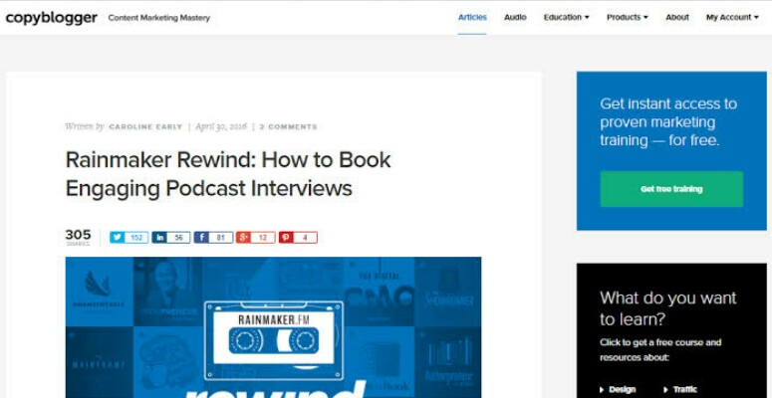Click the Twitter share count 152

point(136,238)
